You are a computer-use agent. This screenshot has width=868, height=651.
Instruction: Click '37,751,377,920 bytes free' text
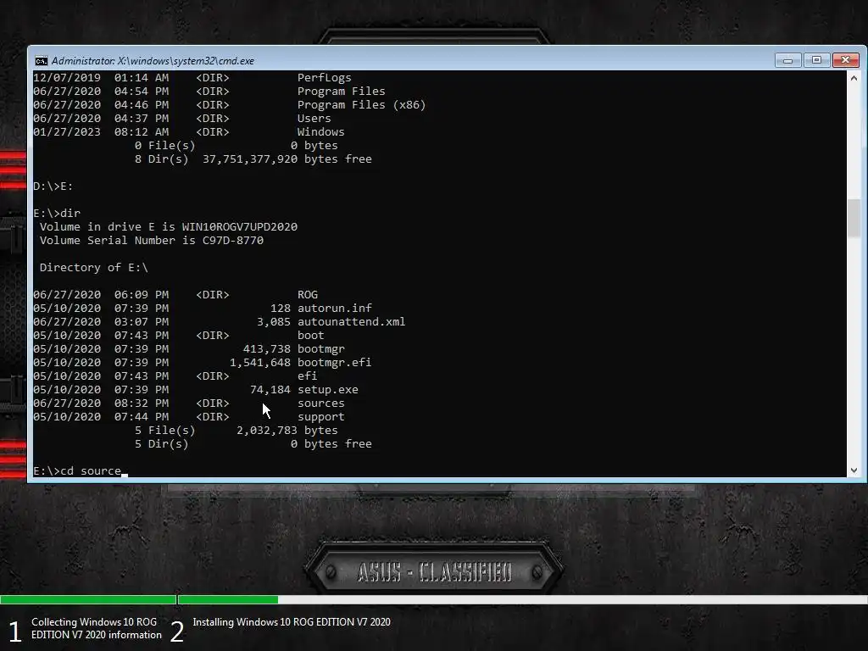coord(287,159)
